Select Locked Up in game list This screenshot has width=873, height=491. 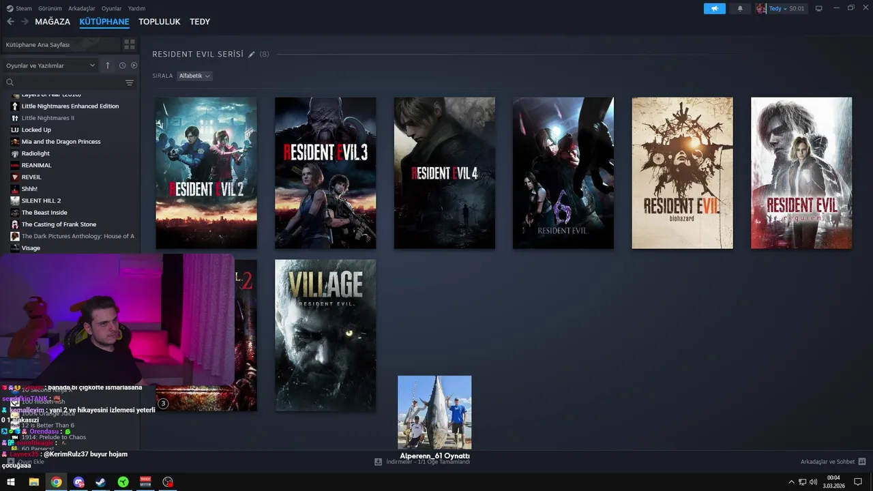[x=36, y=130]
